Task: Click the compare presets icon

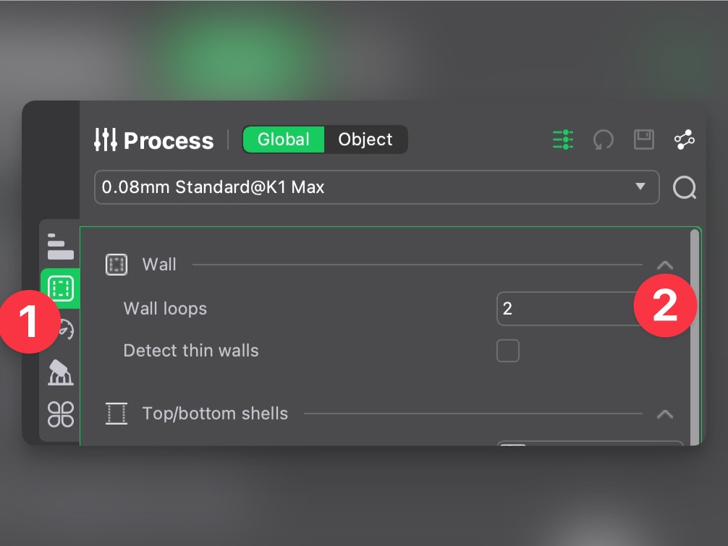Action: click(x=684, y=140)
